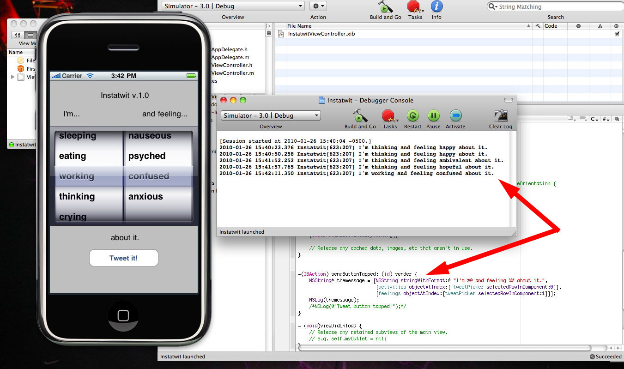
Task: Click the errors column header icon
Action: (578, 26)
